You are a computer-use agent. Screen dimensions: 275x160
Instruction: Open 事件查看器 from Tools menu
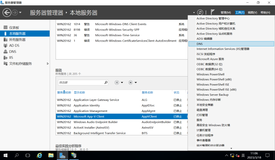231,140
